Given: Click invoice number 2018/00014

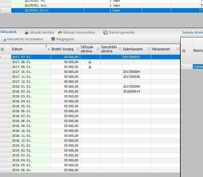Looking at the screenshot, I should pos(131,91).
